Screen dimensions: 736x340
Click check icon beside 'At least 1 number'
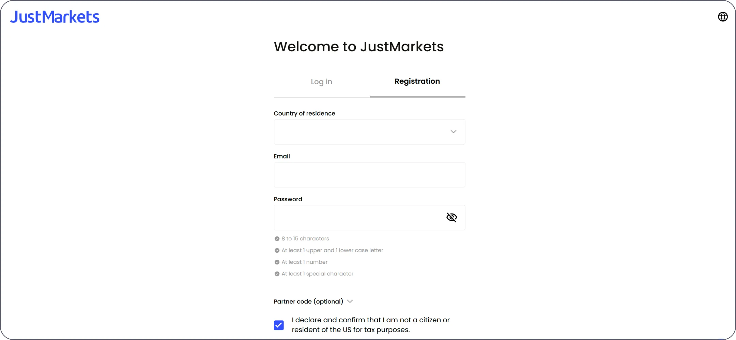pyautogui.click(x=277, y=262)
